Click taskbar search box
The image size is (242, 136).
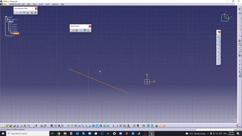point(28,133)
